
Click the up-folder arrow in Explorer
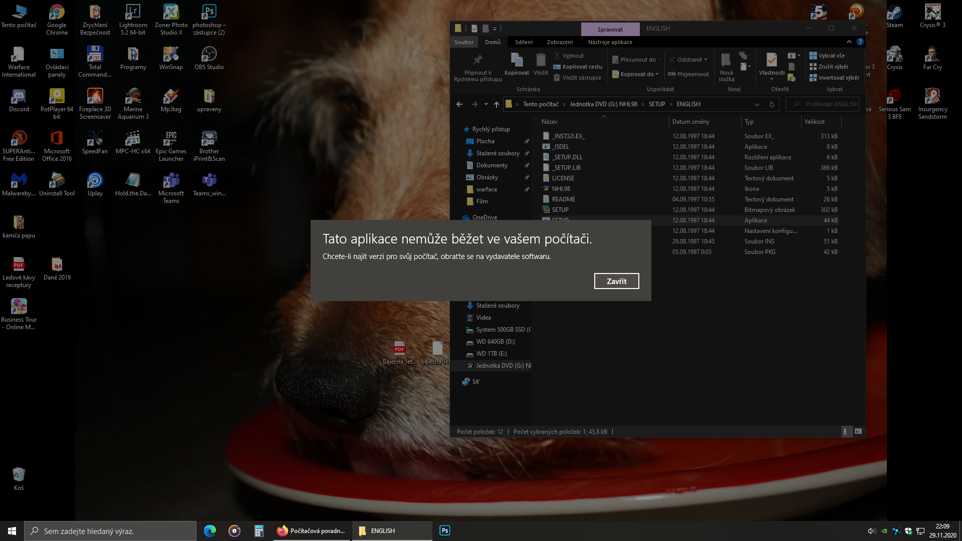(496, 104)
